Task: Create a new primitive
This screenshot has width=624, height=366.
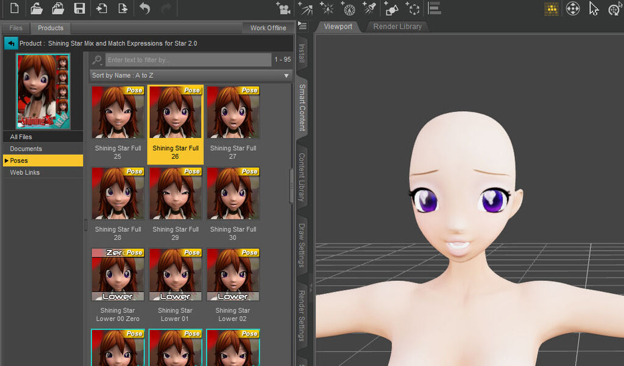Action: pyautogui.click(x=392, y=9)
